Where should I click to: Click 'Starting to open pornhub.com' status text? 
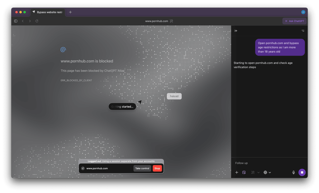point(263,65)
